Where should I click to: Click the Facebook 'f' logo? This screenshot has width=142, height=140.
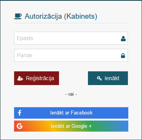coord(19,113)
